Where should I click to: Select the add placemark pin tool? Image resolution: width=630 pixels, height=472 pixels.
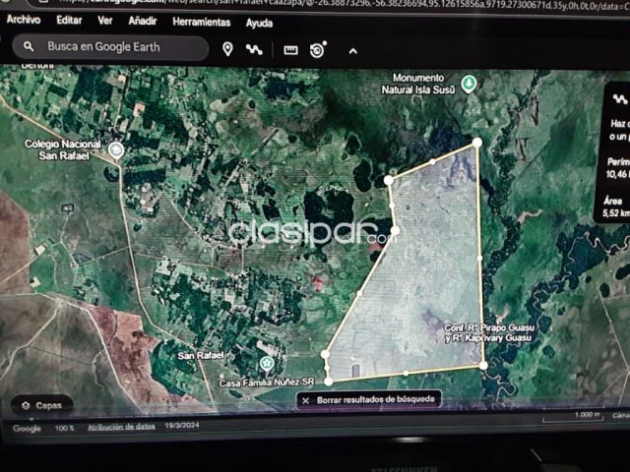tap(227, 49)
